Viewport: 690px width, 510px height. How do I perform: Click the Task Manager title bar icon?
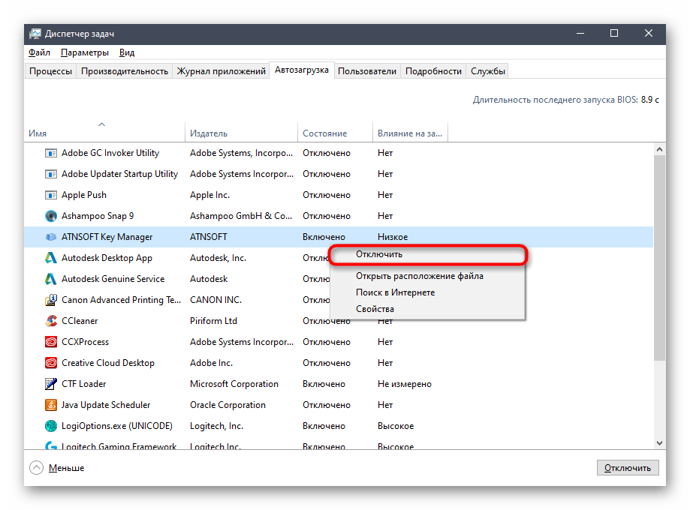click(35, 34)
